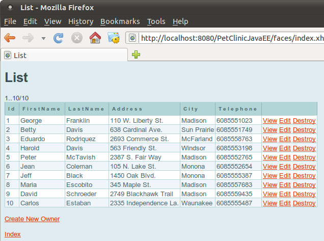The height and width of the screenshot is (241, 324).
Task: View owner Jeff Black
Action: pos(270,175)
